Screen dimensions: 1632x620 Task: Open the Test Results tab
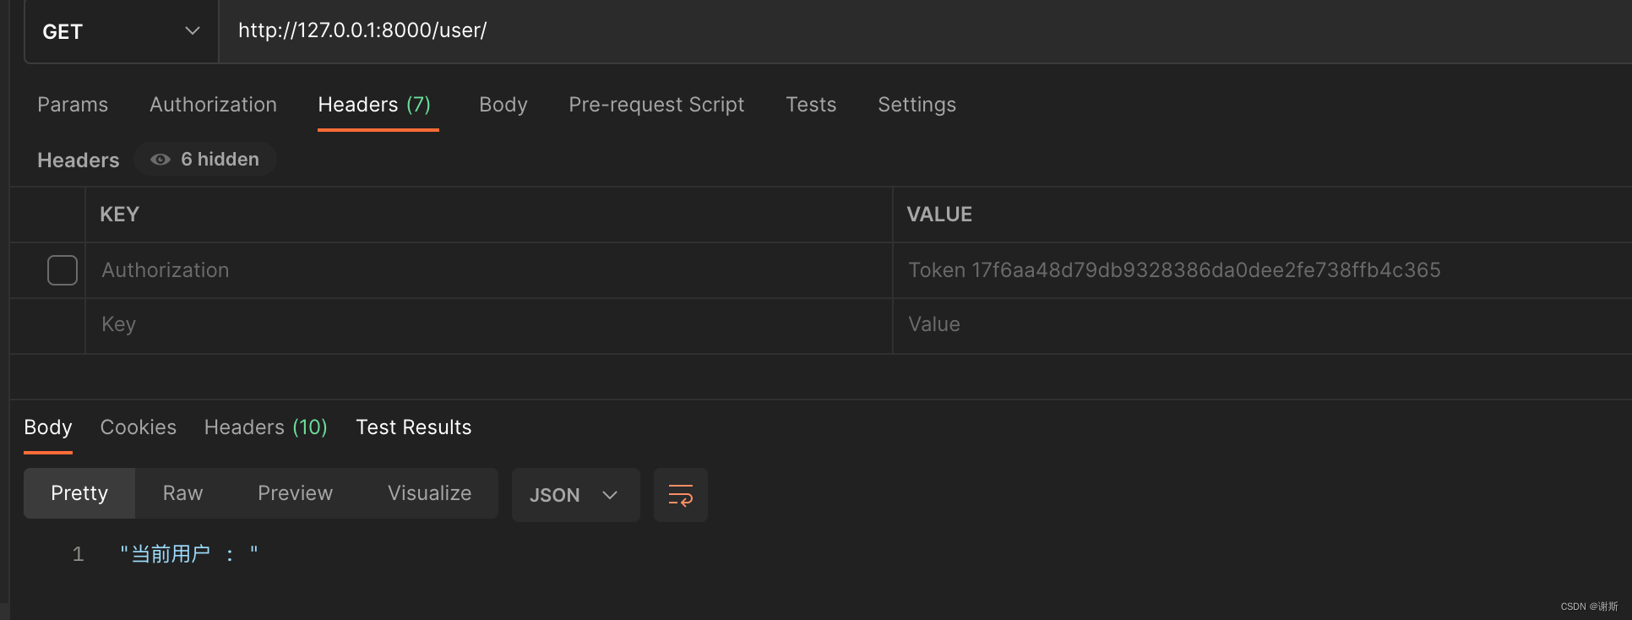(413, 427)
